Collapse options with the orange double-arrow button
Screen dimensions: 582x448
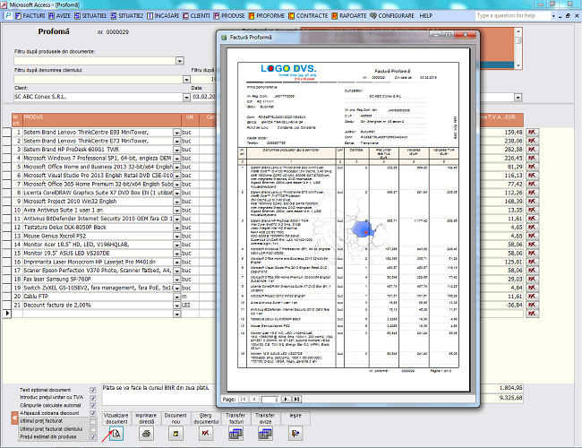click(15, 418)
